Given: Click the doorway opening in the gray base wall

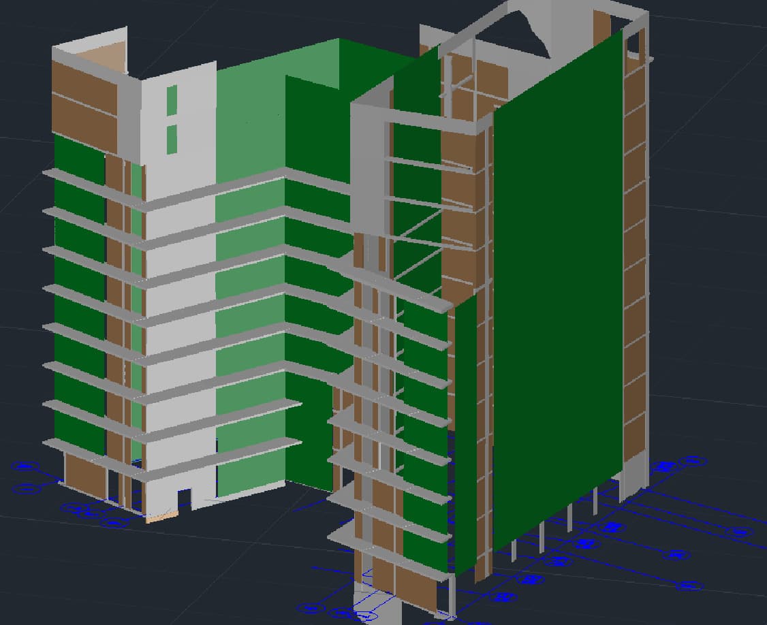Looking at the screenshot, I should click(184, 498).
